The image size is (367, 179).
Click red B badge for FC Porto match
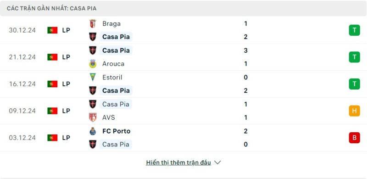(354, 138)
